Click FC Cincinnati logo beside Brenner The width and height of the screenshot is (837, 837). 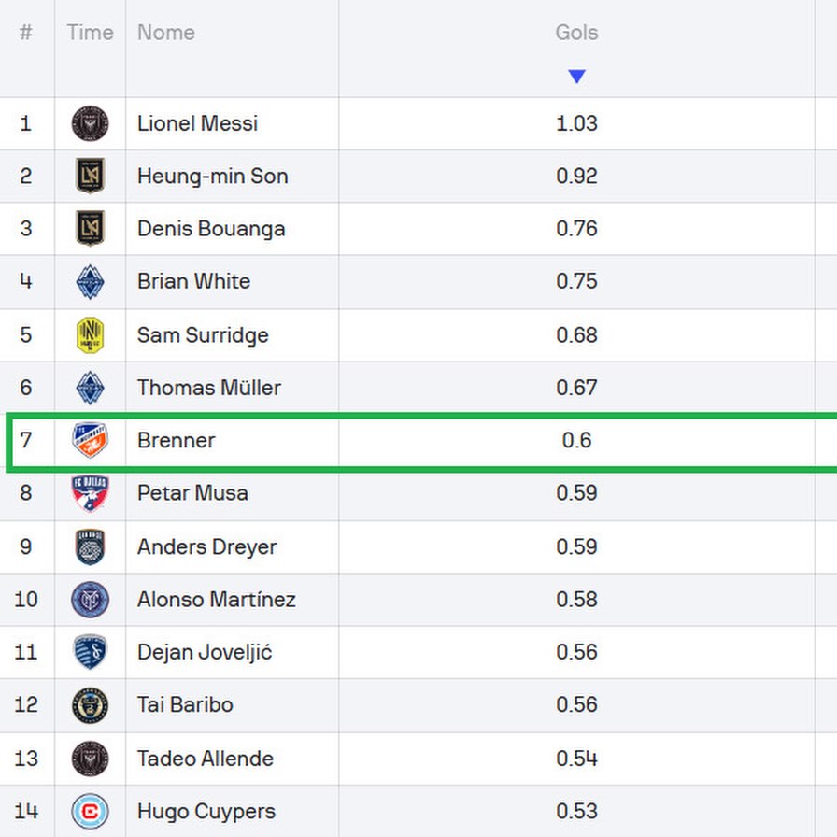pyautogui.click(x=90, y=440)
